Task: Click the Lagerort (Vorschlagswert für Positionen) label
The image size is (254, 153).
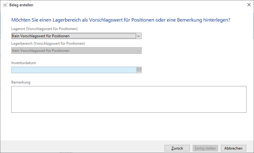Action: click(x=44, y=29)
